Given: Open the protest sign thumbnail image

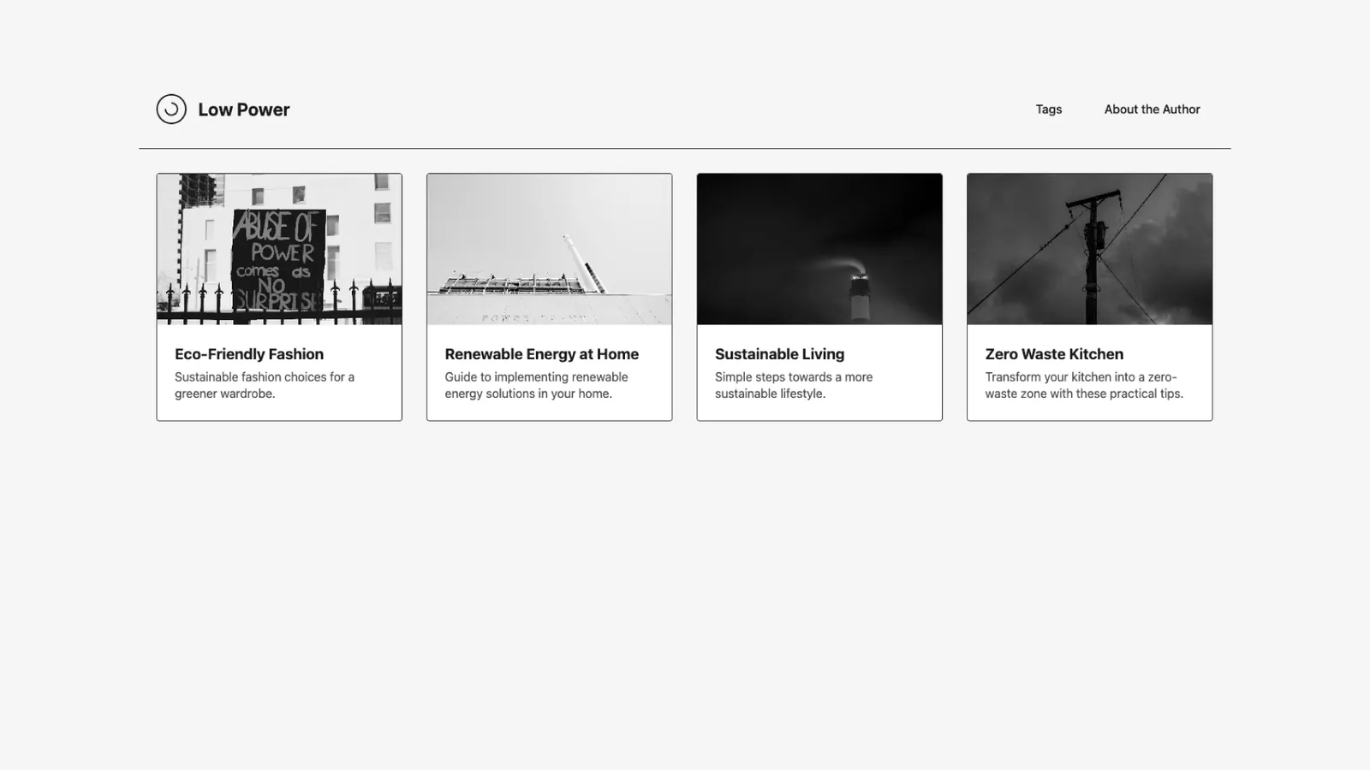Looking at the screenshot, I should coord(279,249).
